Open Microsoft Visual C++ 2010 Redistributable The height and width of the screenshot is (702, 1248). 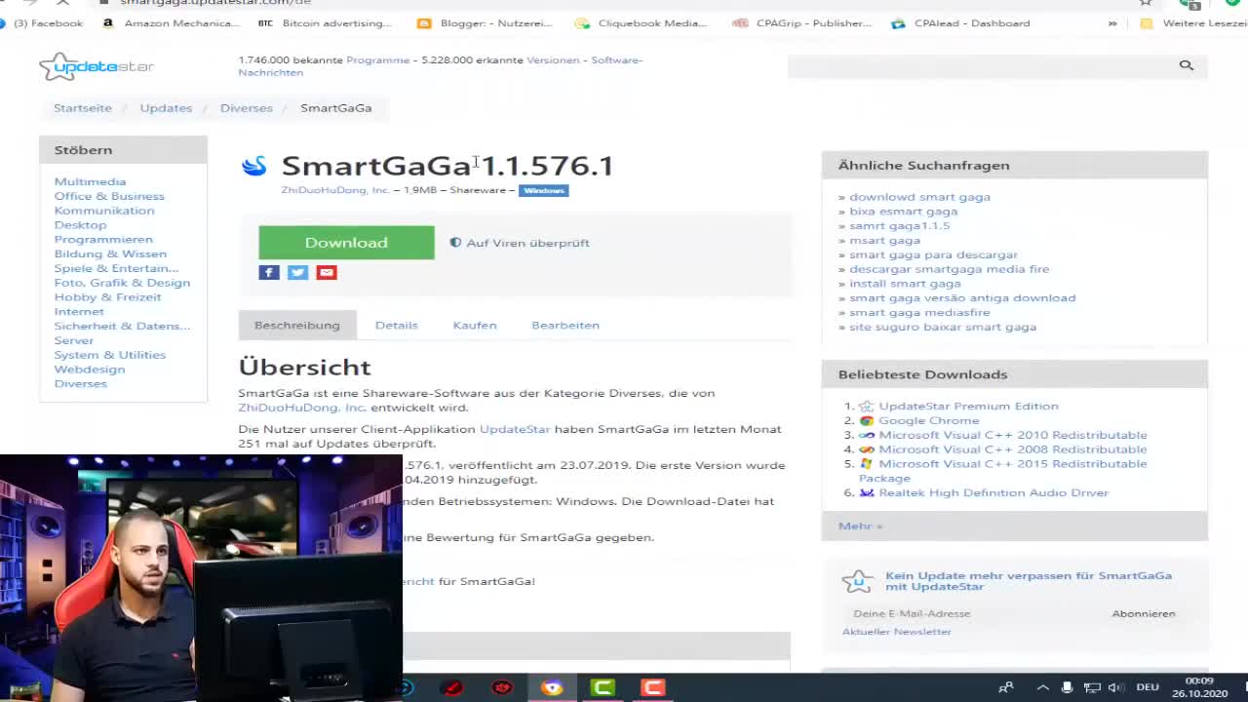point(1013,435)
